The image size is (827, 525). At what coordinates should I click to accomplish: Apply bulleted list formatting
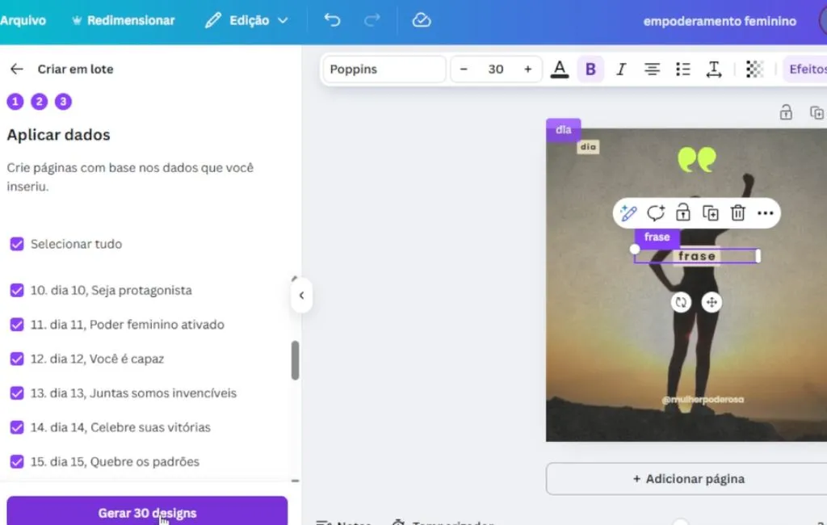pyautogui.click(x=683, y=69)
